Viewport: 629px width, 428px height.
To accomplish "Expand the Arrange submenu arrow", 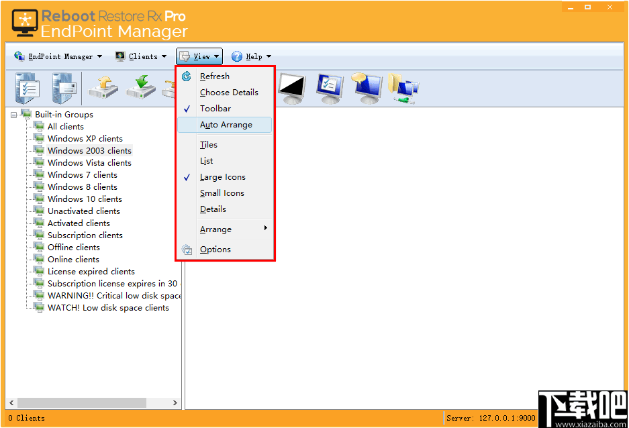I will pos(266,228).
